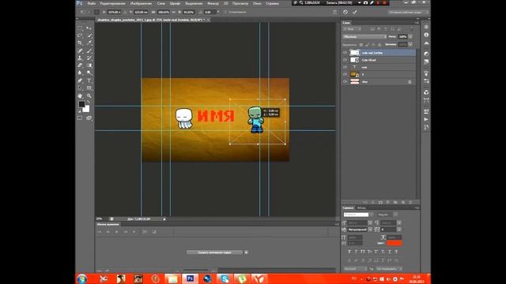
Task: Select the Zoom tool in toolbox
Action: 89,96
